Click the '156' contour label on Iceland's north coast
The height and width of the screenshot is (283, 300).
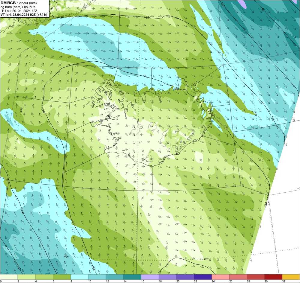(x=176, y=88)
